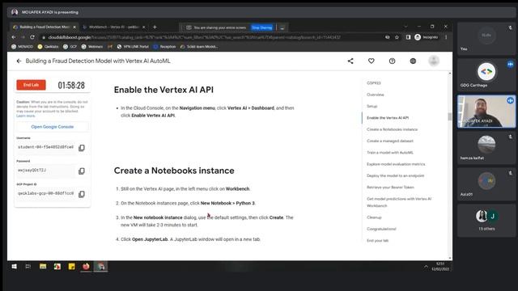Copy the GCP Project ID with its copy icon

pyautogui.click(x=82, y=194)
